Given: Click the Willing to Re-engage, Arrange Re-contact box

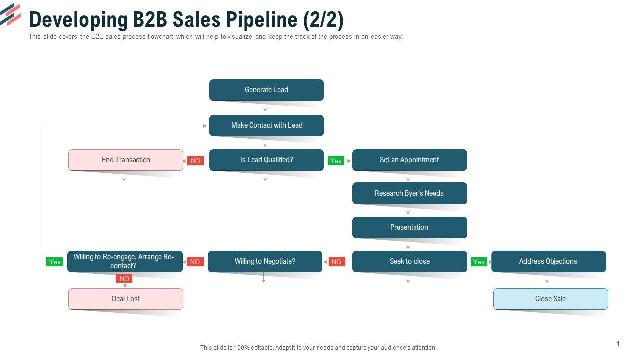Looking at the screenshot, I should (125, 261).
